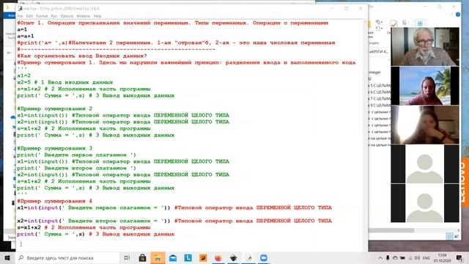The image size is (469, 264).
Task: Click the back arrow in the left window
Action: (10, 53)
